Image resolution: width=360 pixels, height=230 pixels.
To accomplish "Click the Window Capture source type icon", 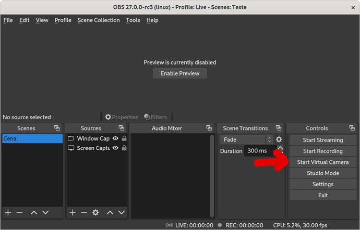I will [71, 138].
